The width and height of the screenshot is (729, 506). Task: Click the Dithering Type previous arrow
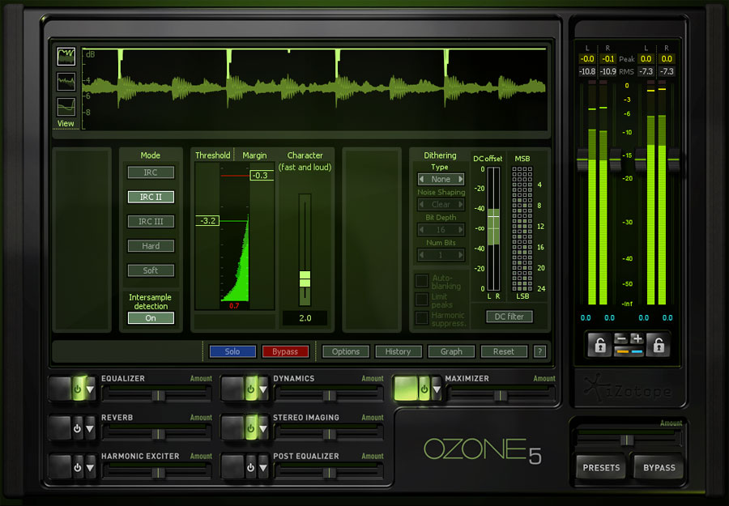coord(421,179)
